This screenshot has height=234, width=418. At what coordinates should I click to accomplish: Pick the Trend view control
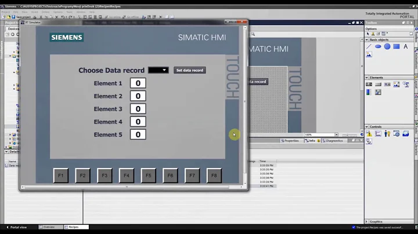(x=378, y=133)
